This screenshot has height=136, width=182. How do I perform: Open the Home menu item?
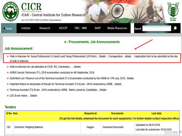pos(9,28)
